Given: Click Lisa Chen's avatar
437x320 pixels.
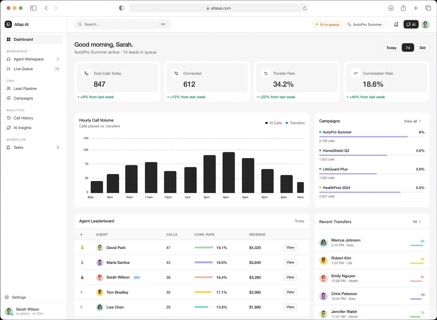Looking at the screenshot, I should pos(100,307).
